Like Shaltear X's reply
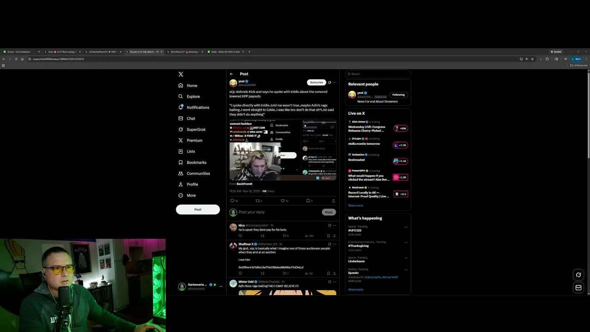Screen dimensions: 590x332 point(284,273)
